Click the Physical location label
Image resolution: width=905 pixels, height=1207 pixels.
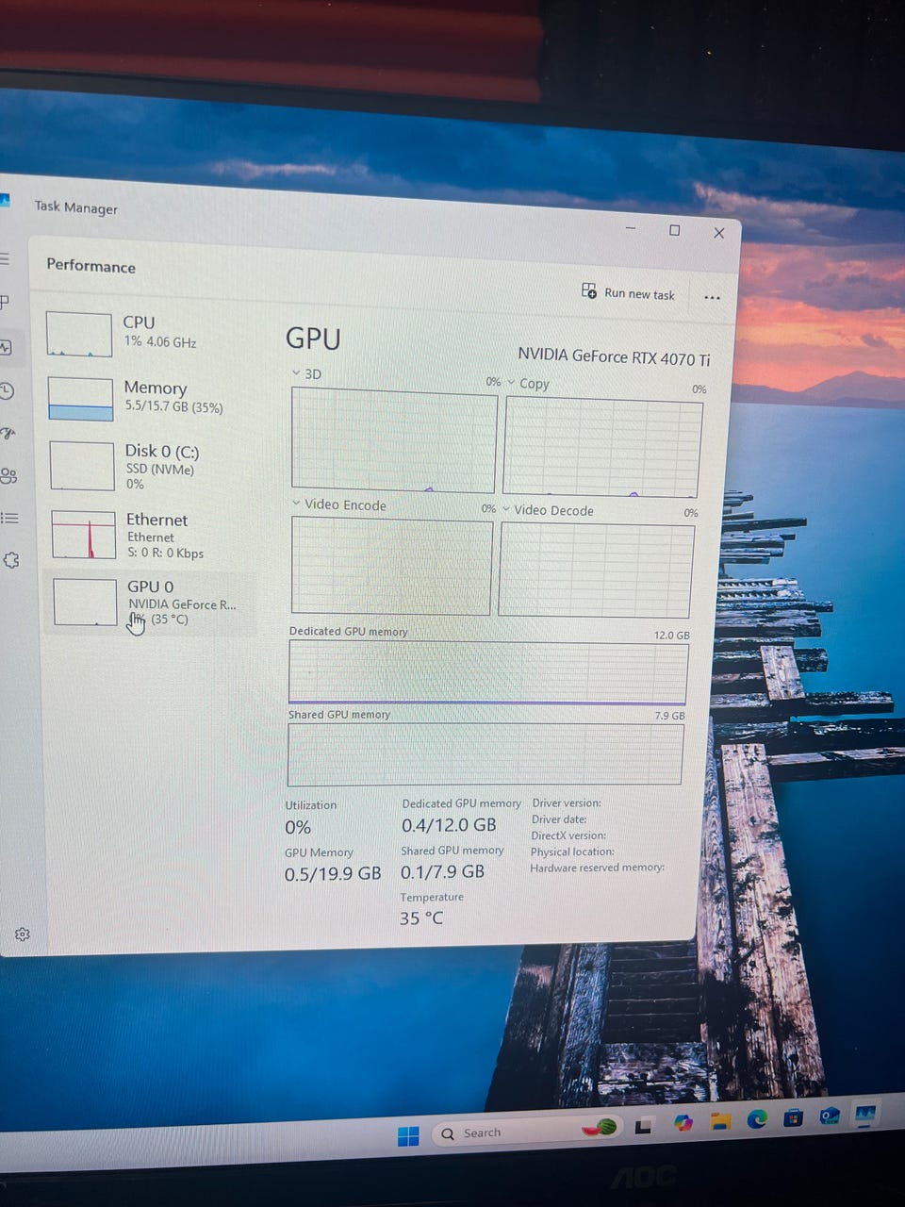pyautogui.click(x=572, y=852)
